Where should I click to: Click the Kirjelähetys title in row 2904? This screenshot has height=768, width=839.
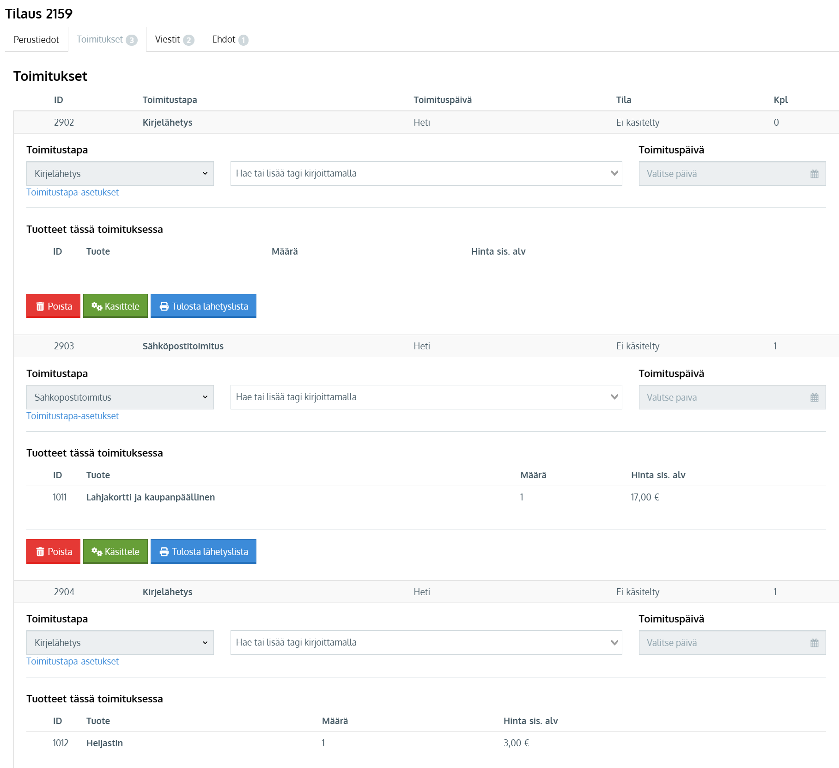click(x=167, y=592)
